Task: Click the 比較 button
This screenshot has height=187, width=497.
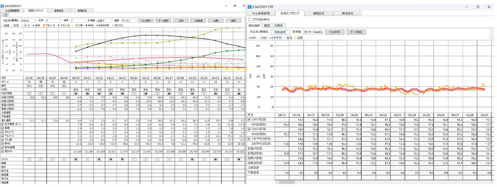Action: point(216,20)
